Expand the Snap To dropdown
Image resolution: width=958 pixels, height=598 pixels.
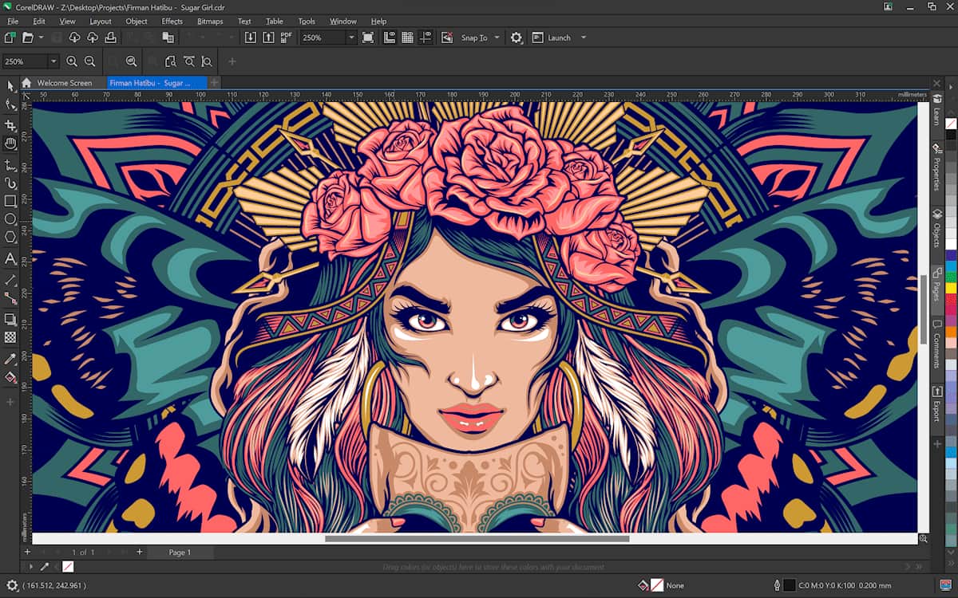click(x=497, y=37)
